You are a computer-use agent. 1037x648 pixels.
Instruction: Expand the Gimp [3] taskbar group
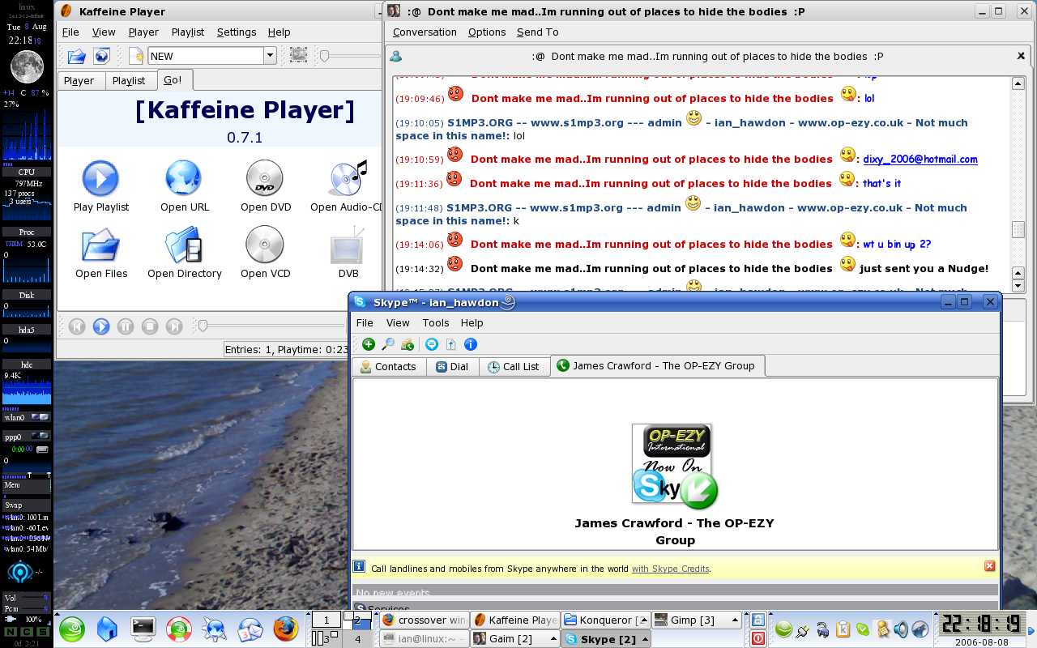point(735,620)
